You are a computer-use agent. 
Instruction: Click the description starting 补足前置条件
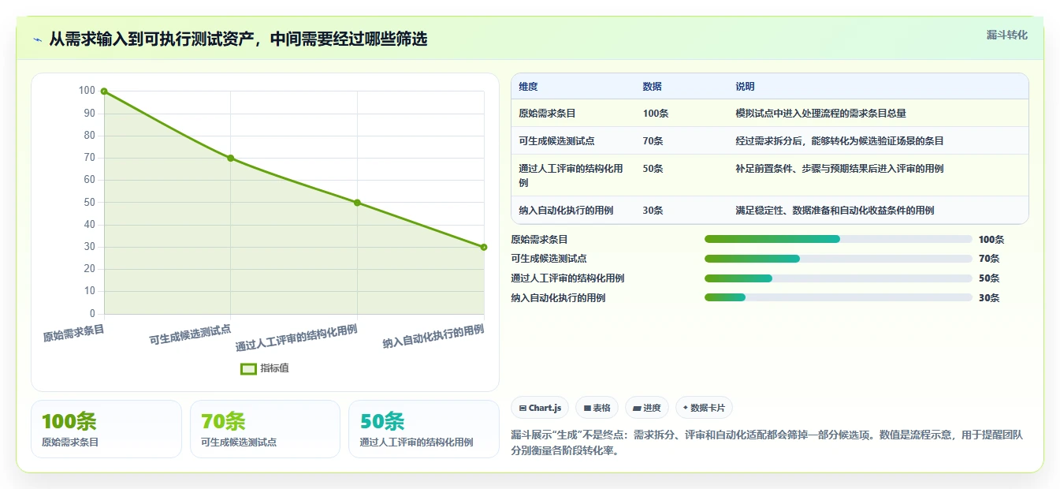tap(839, 169)
